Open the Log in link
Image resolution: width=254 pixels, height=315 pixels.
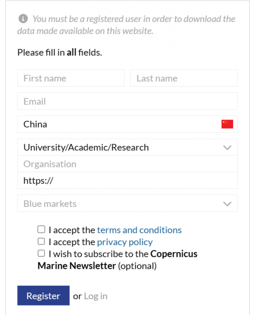96,296
